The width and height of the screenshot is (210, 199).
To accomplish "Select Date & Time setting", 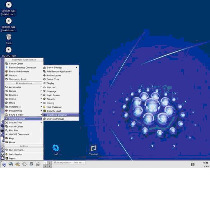I will click(x=61, y=79).
